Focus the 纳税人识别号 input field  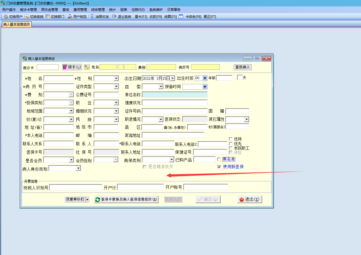pos(75,187)
